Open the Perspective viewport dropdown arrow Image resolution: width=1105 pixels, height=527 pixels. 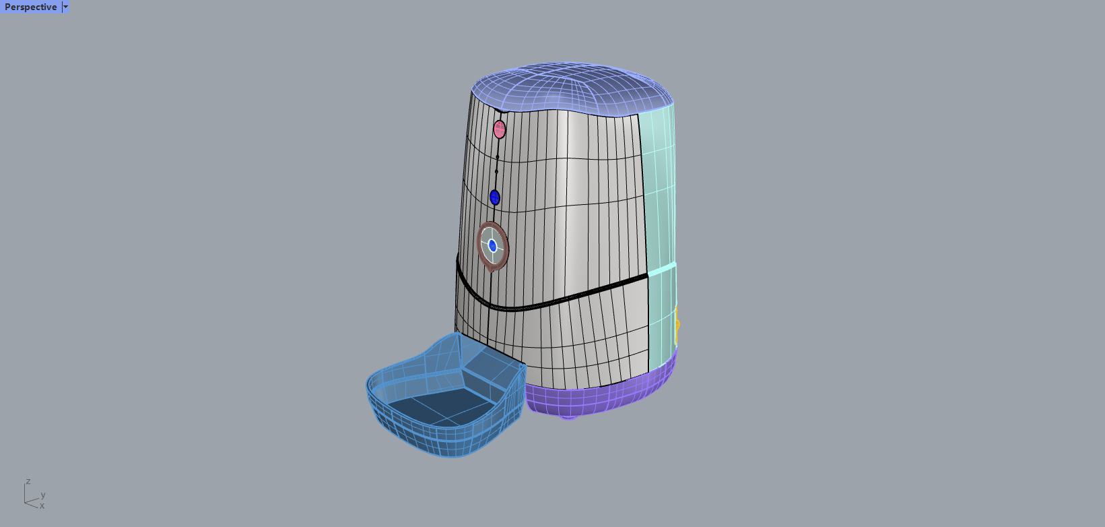point(65,7)
